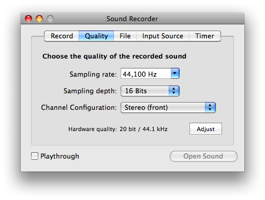The height and width of the screenshot is (200, 265).
Task: Expand the Sampling rate dropdown arrow
Action: tap(175, 74)
